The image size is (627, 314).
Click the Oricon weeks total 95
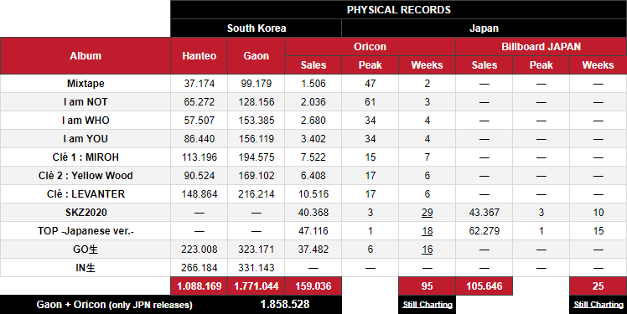click(427, 286)
